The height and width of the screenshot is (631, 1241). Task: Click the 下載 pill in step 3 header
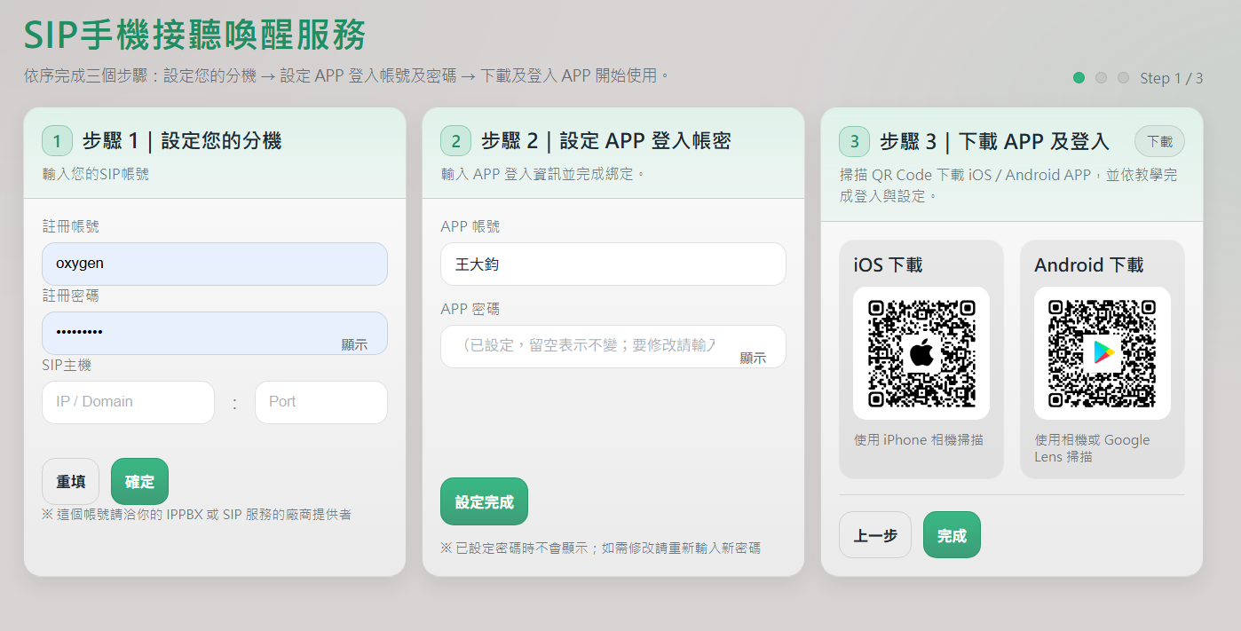1159,141
